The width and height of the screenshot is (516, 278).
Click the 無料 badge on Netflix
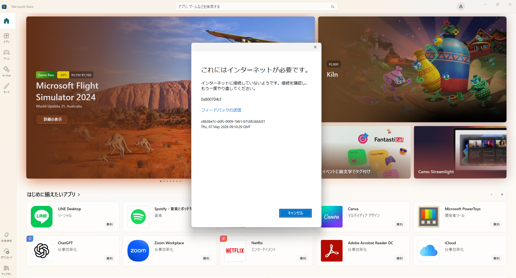pos(303,258)
